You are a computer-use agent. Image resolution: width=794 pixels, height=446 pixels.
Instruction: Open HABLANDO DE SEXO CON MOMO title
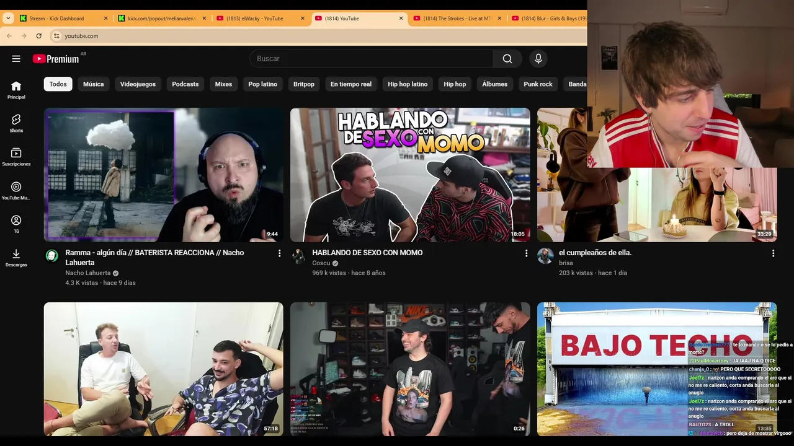(x=367, y=253)
